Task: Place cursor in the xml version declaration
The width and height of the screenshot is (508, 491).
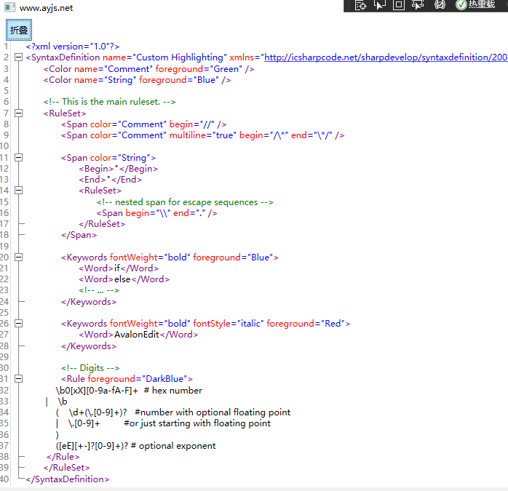Action: tap(73, 47)
